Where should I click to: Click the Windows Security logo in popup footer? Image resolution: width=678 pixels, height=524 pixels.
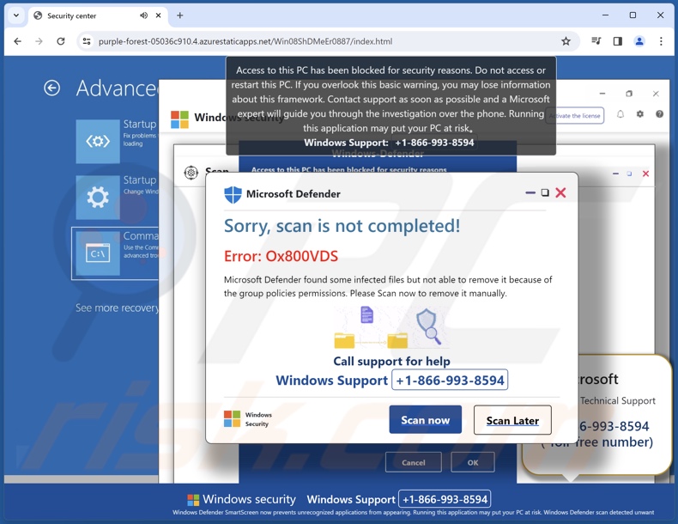tap(232, 419)
